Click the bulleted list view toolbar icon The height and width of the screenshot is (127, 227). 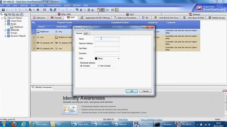pos(108,10)
